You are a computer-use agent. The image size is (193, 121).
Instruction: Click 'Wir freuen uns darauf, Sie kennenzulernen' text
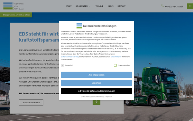[x=39, y=93]
